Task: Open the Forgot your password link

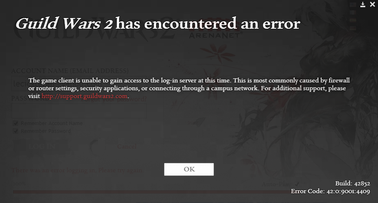Action: (x=114, y=99)
